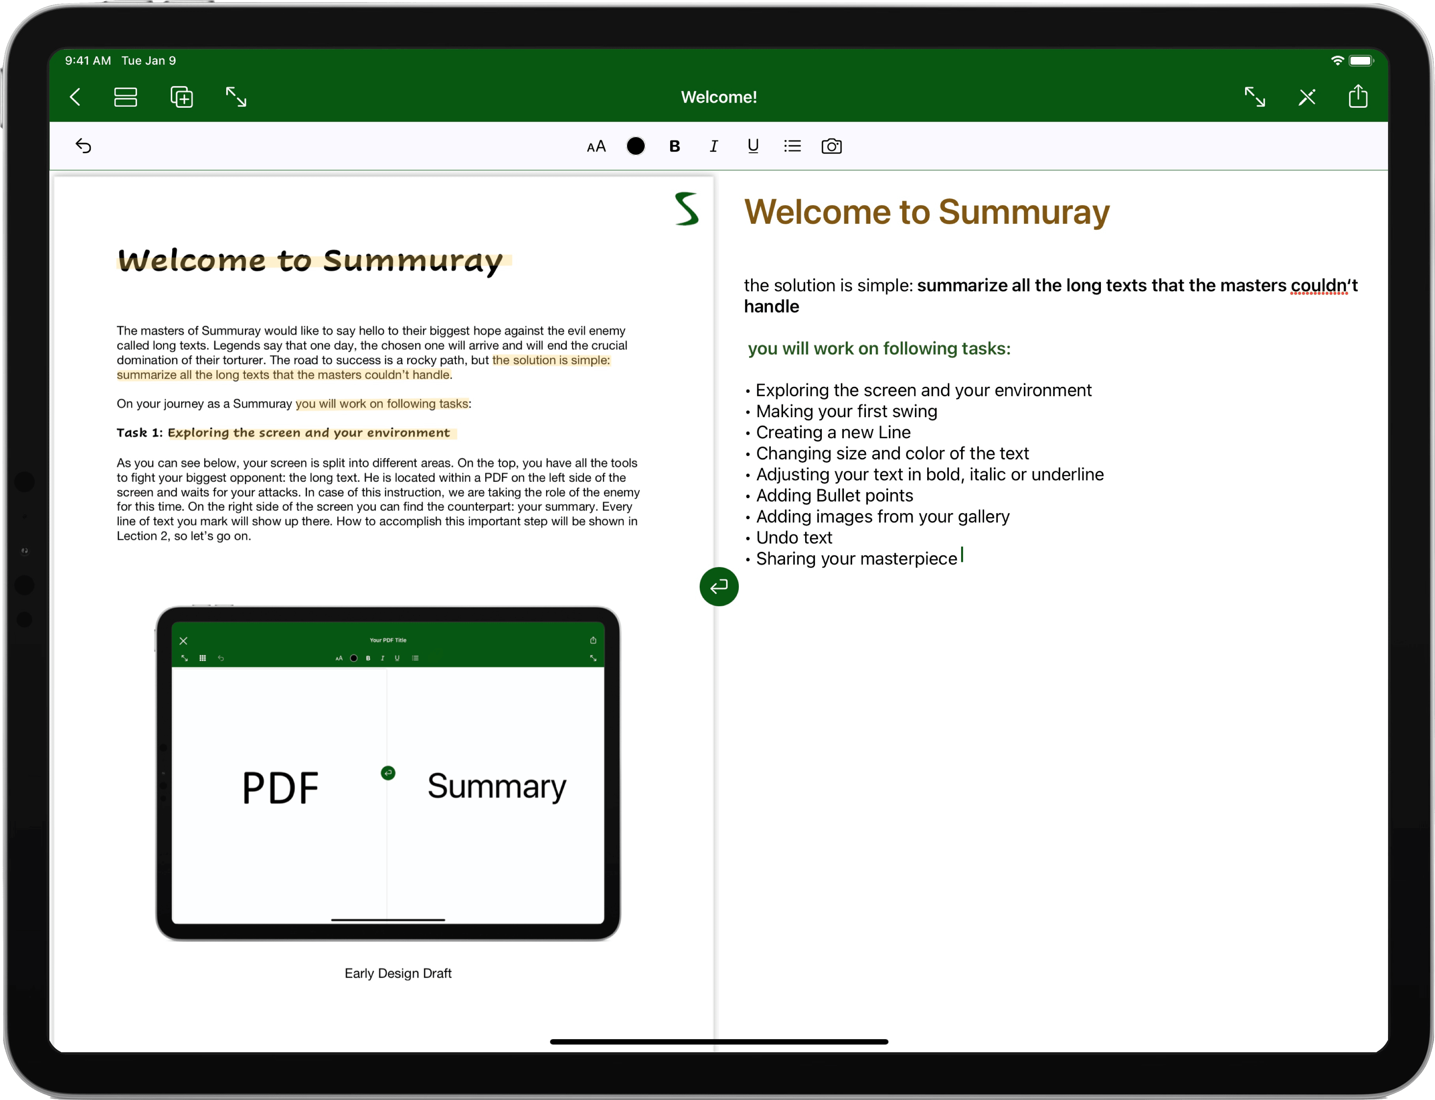Add an image with the camera icon
Screen dimensions: 1435x1100
click(832, 146)
